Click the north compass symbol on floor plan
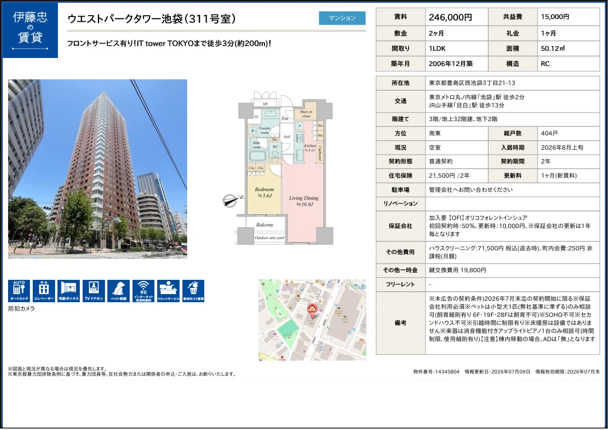Viewport: 608px width, 430px height. click(233, 201)
